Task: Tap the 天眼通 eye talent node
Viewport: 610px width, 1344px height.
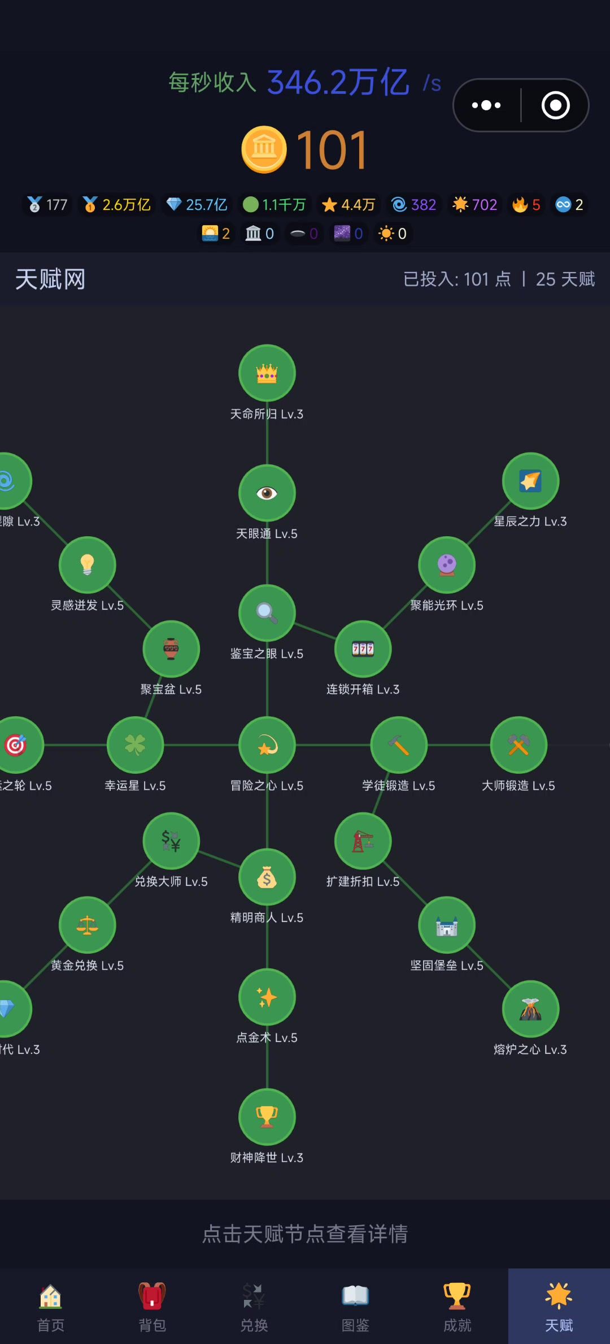Action: [x=267, y=493]
